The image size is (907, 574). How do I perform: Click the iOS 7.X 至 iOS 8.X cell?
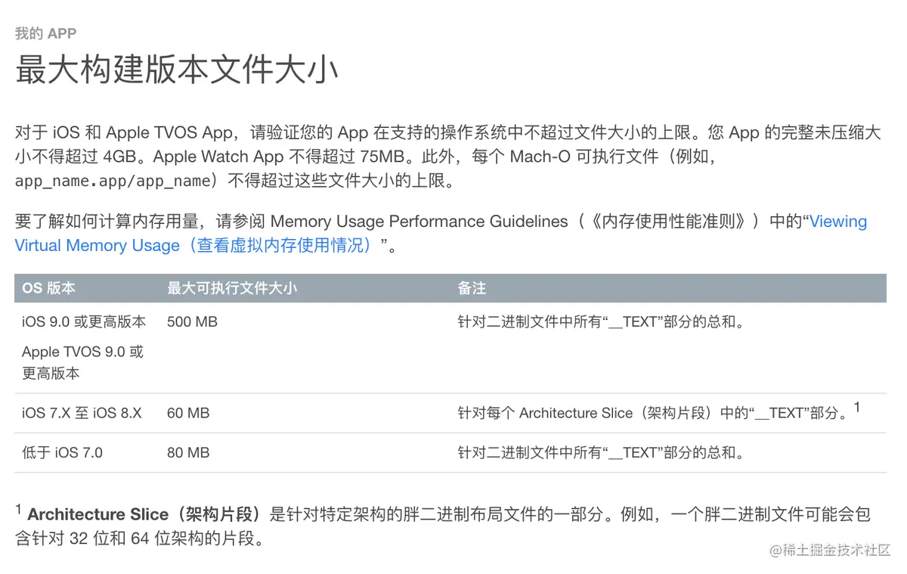pyautogui.click(x=82, y=413)
